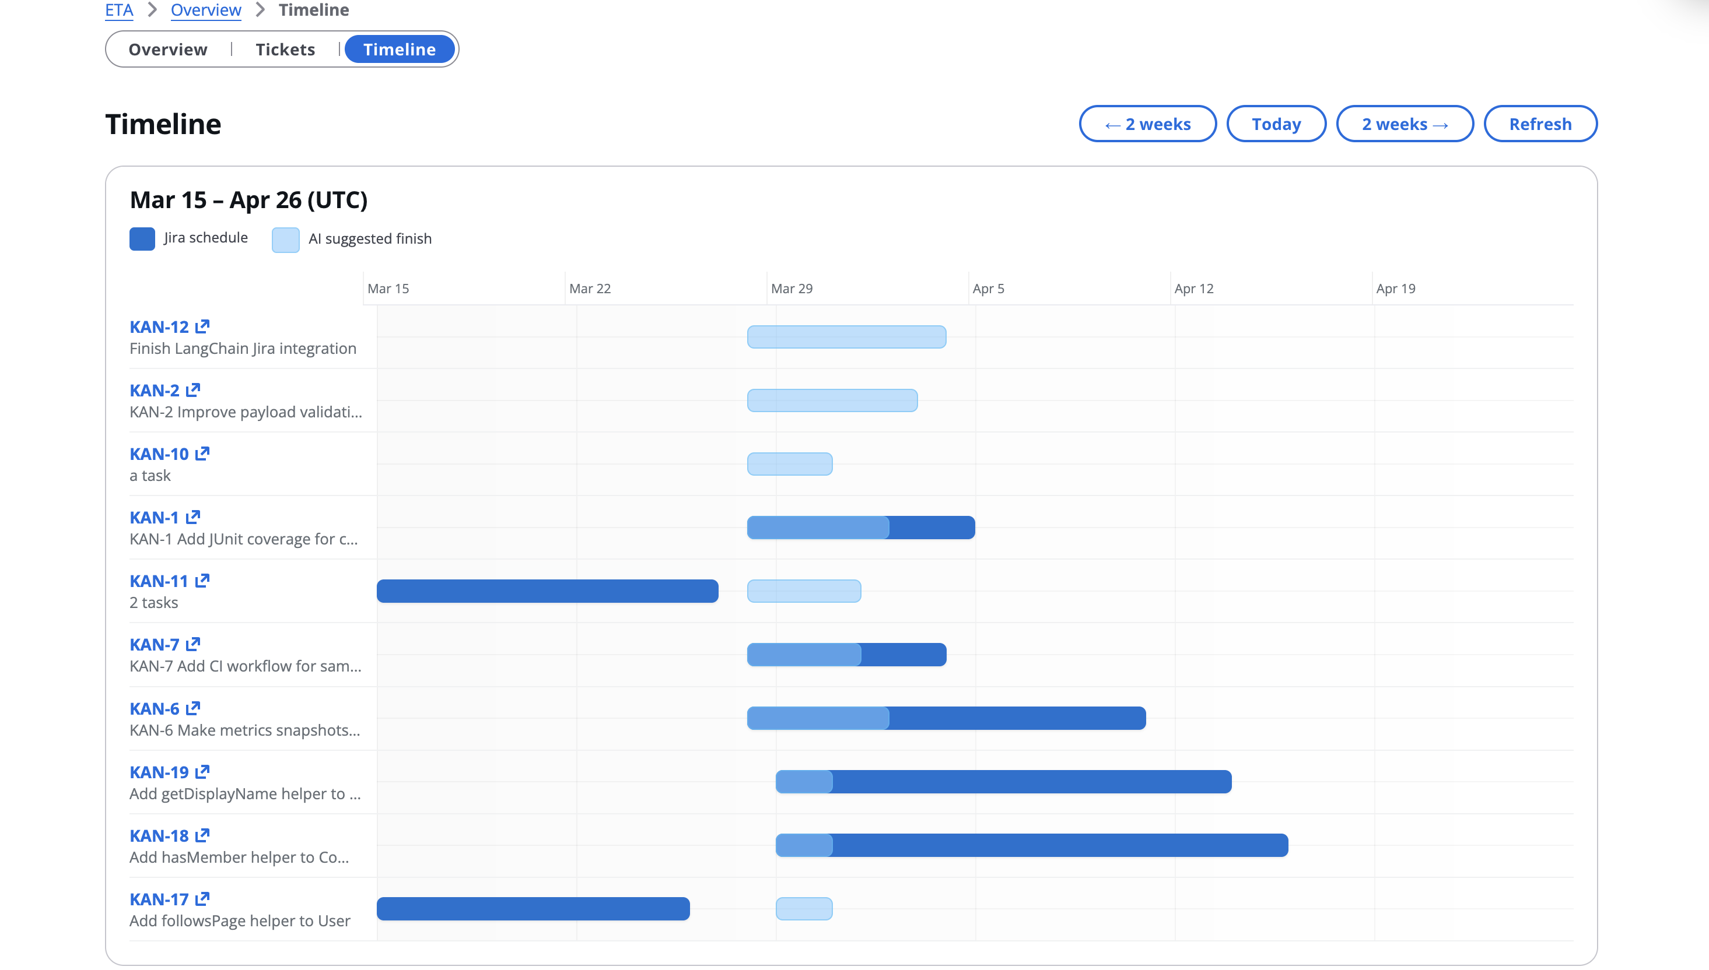1709x970 pixels.
Task: Open the external link icon next to KAN-2
Action: pyautogui.click(x=192, y=390)
